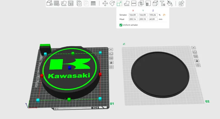Click the 'Schalen' row label
This screenshot has width=220, height=119.
pos(123,15)
